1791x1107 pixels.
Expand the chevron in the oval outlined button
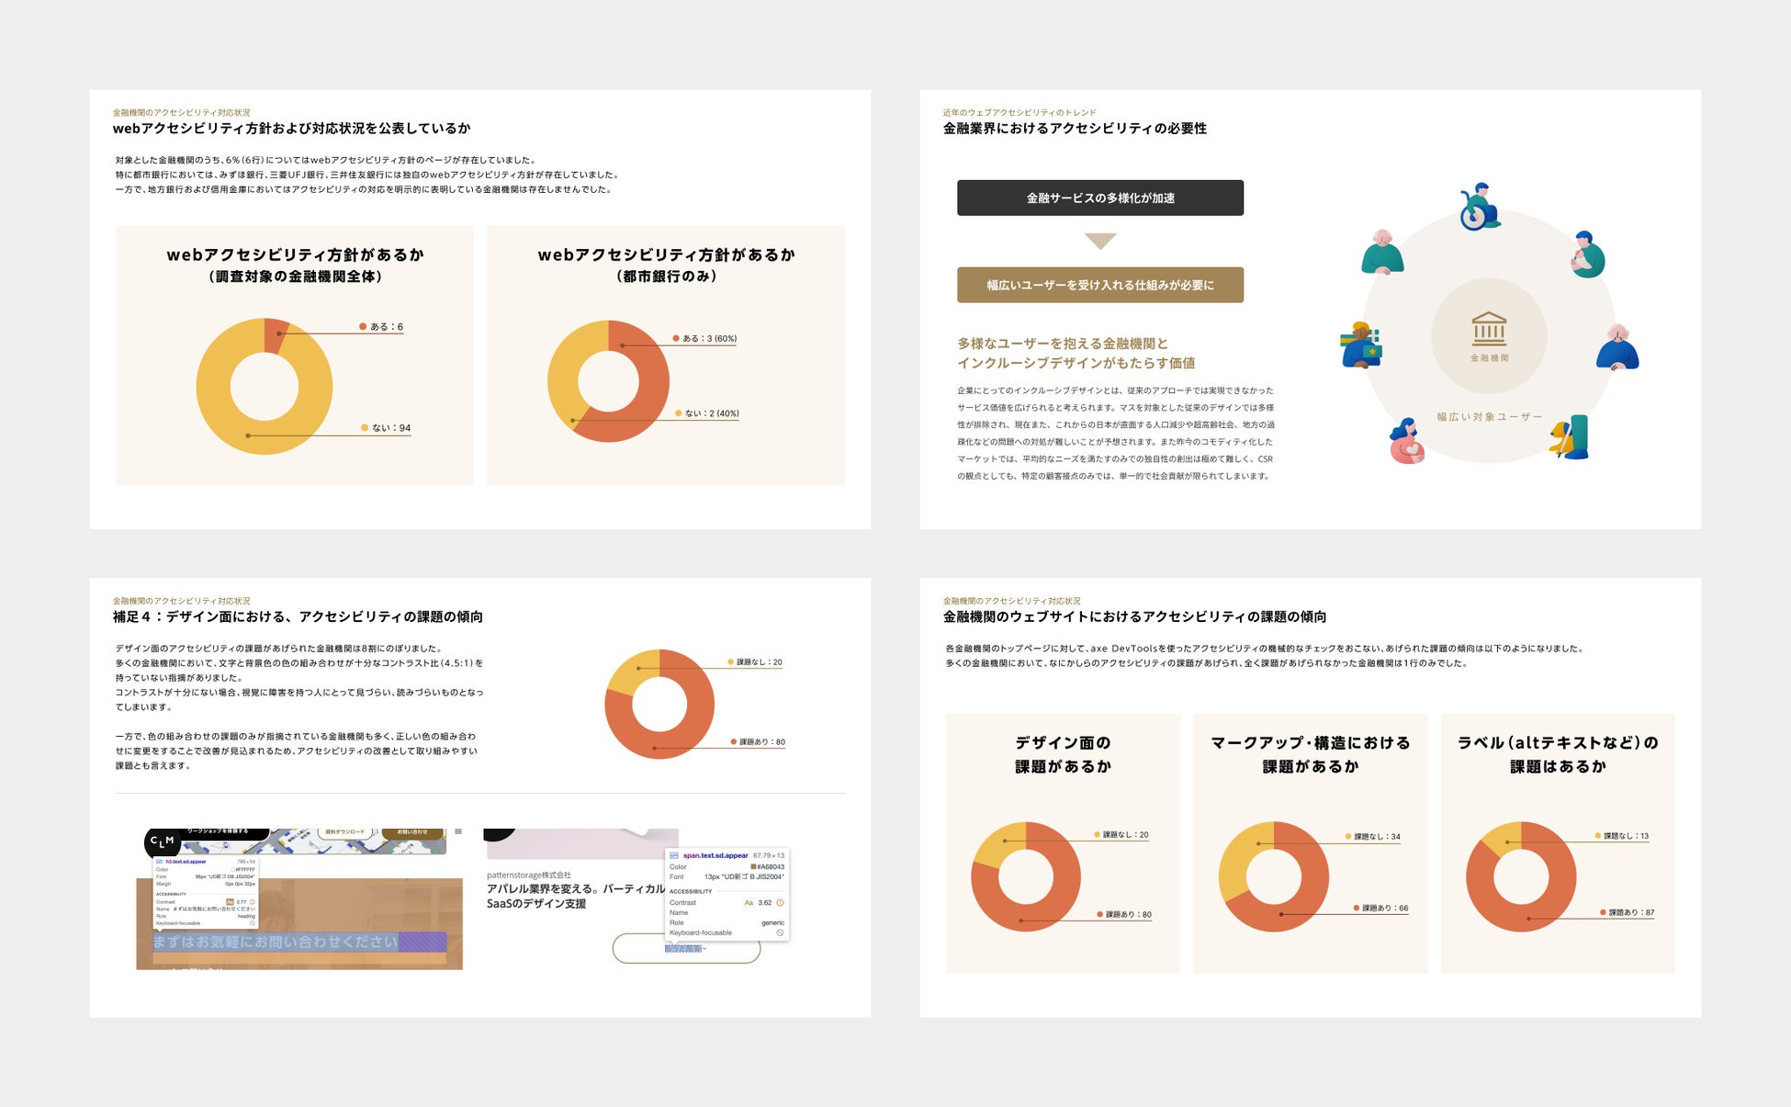704,949
